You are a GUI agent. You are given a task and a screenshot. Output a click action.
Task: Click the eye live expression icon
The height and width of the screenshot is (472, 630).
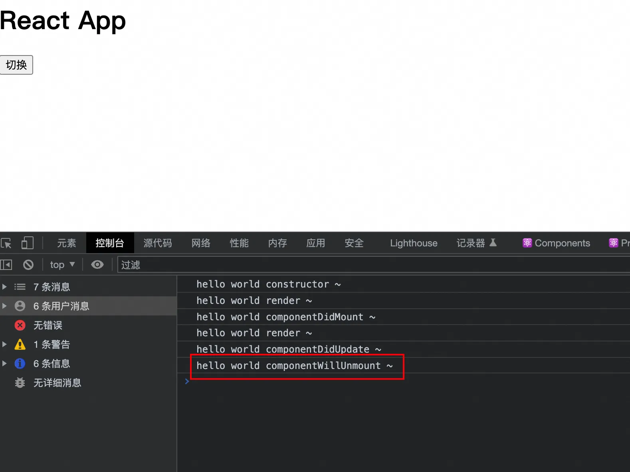pos(97,265)
